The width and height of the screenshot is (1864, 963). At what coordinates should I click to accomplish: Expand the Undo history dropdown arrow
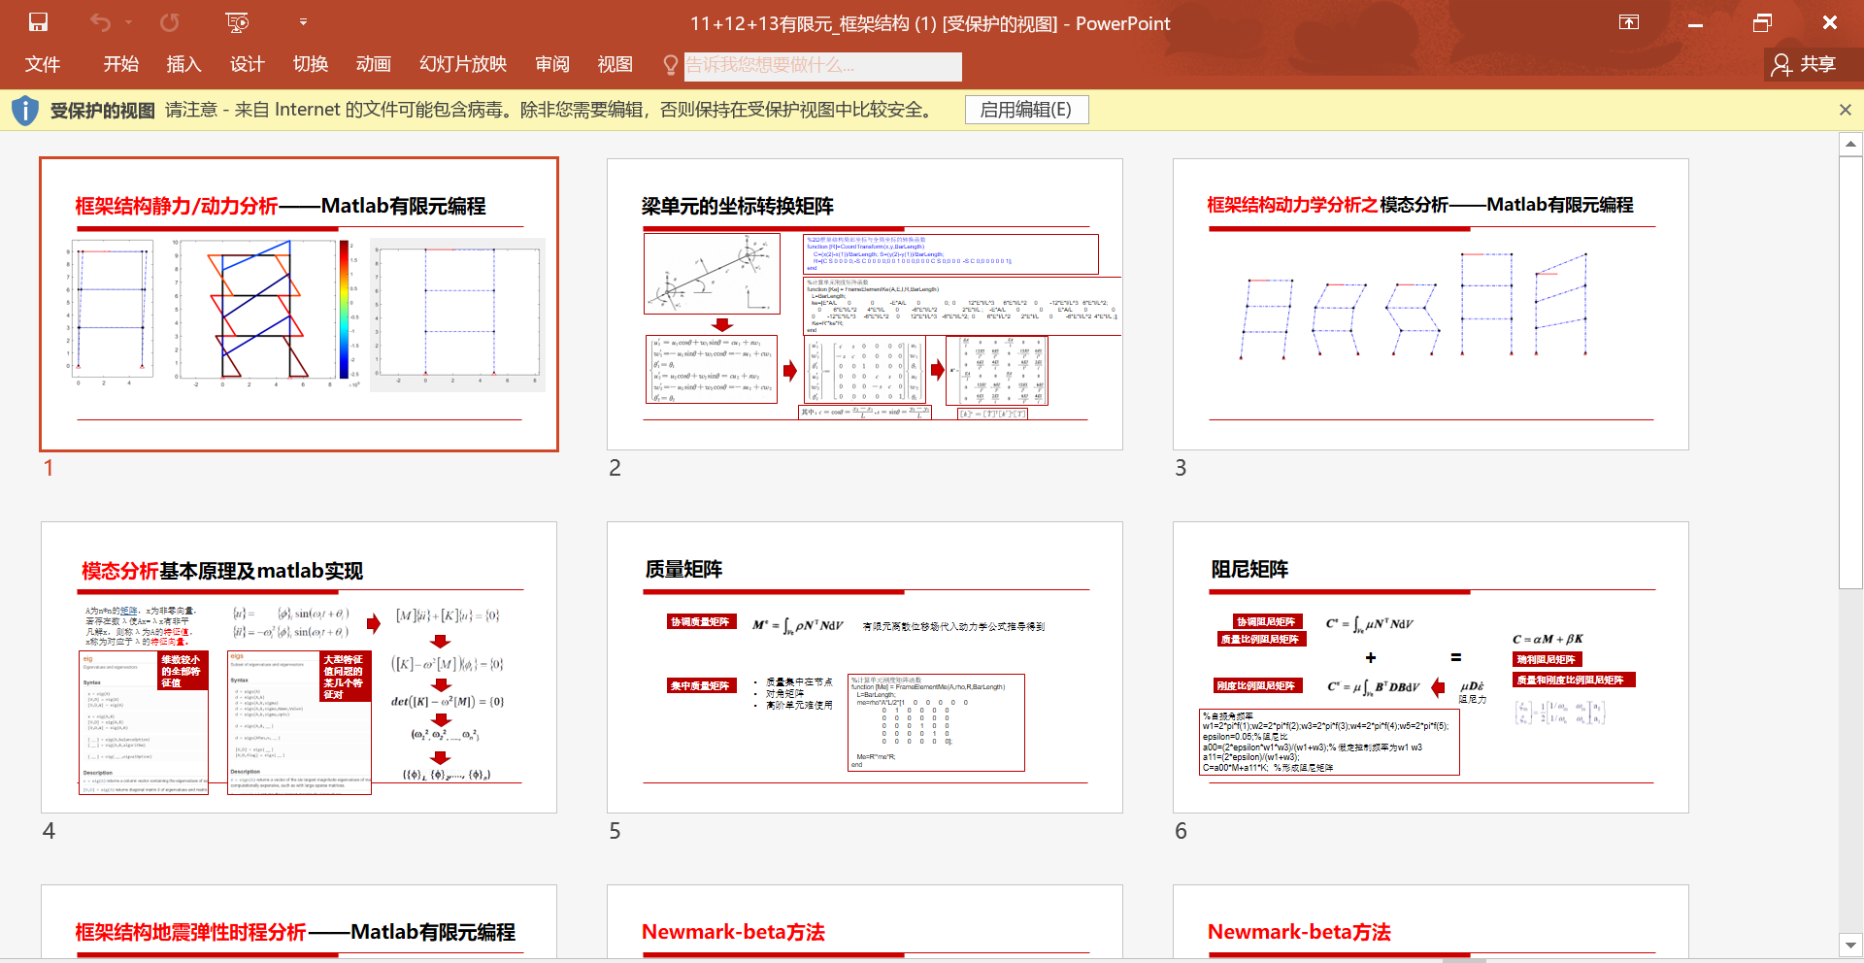(128, 22)
